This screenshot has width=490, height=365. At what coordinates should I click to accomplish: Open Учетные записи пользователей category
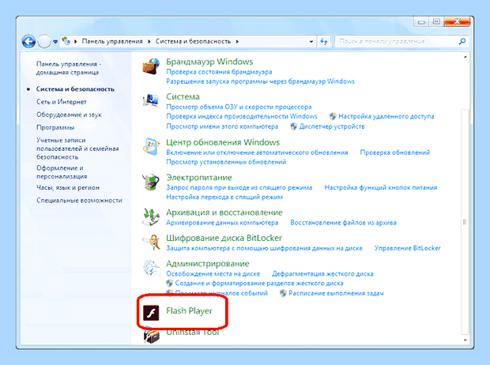point(77,149)
